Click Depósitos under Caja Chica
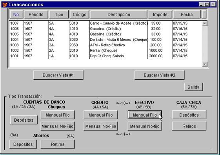Image resolution: width=220 pixels, height=155 pixels. [189, 115]
